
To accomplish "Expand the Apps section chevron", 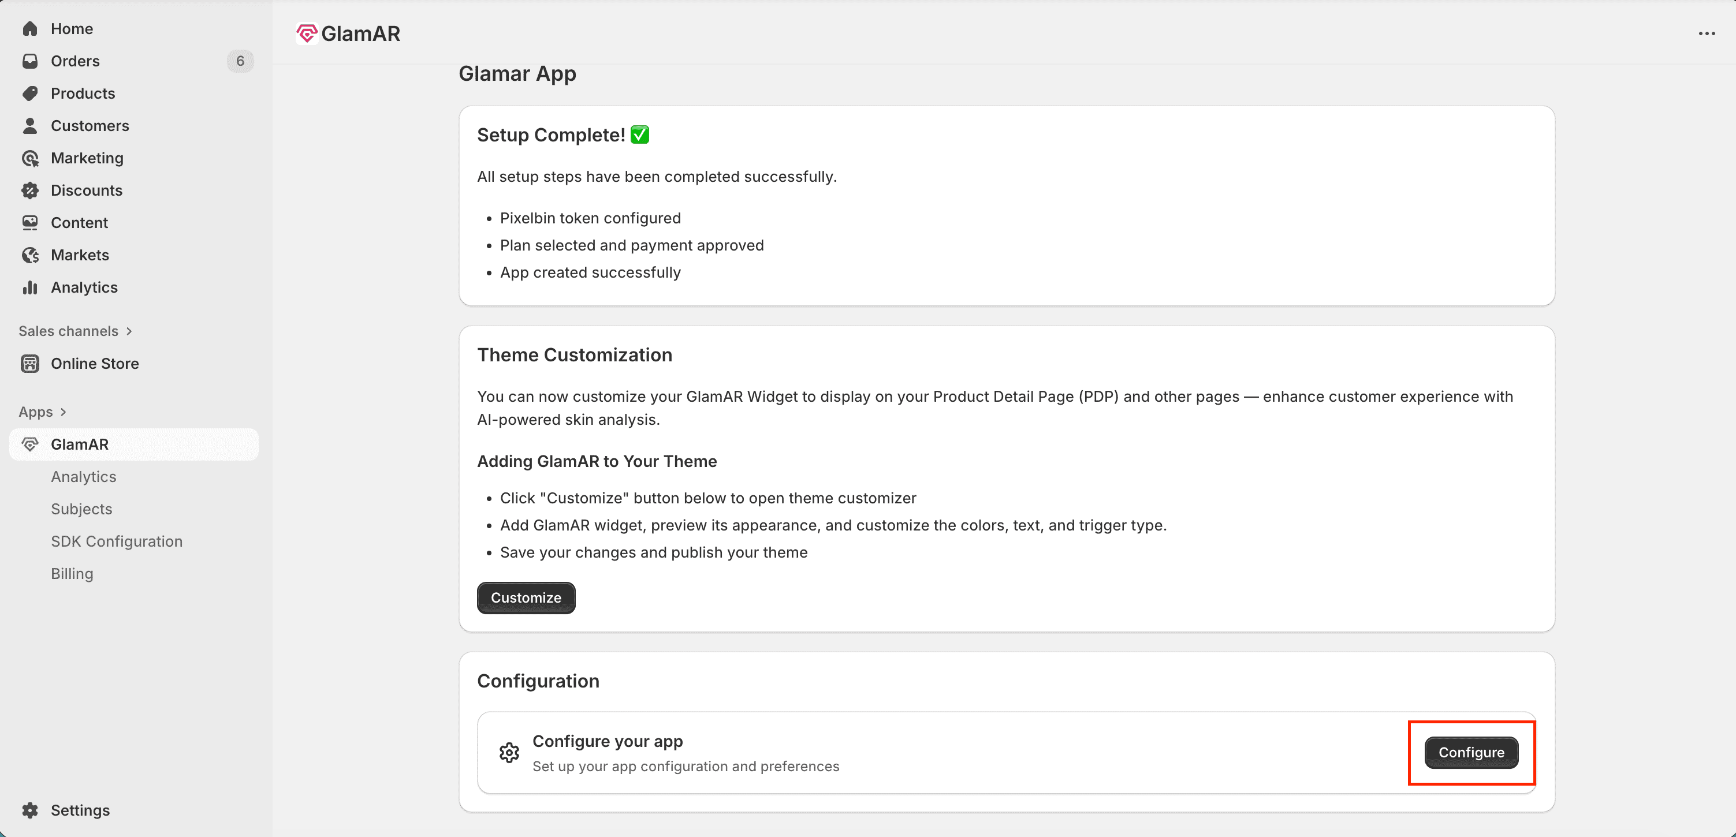I will (64, 412).
